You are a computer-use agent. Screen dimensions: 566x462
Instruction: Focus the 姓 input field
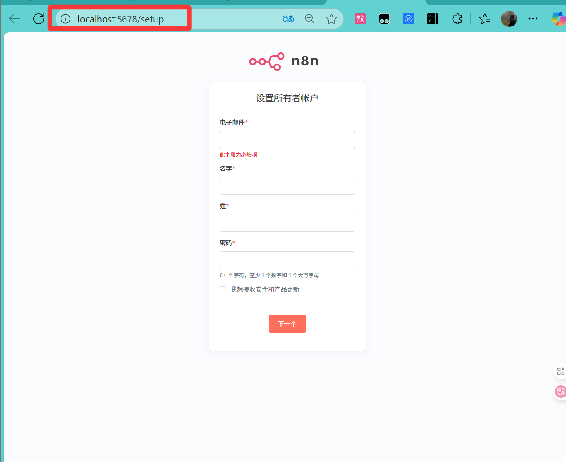tap(287, 223)
